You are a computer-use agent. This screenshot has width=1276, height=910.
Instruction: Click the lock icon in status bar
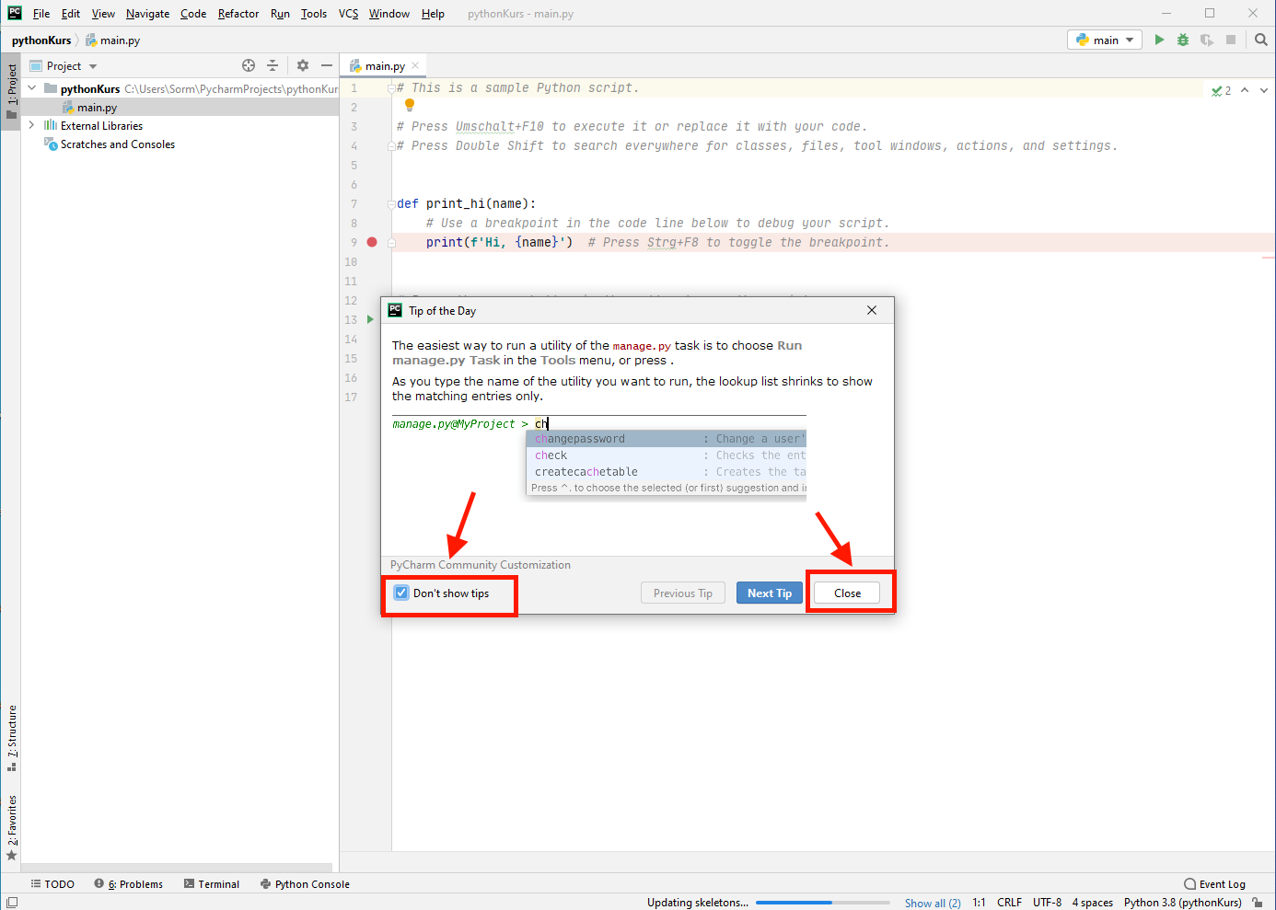1258,903
